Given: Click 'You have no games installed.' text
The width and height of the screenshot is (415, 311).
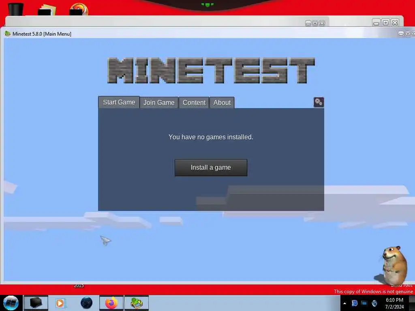Looking at the screenshot, I should pos(211,137).
